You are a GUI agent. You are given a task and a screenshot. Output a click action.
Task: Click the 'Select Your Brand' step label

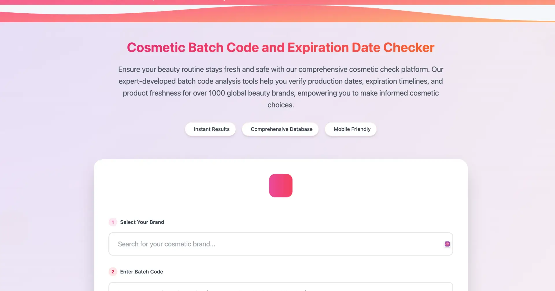pyautogui.click(x=142, y=222)
